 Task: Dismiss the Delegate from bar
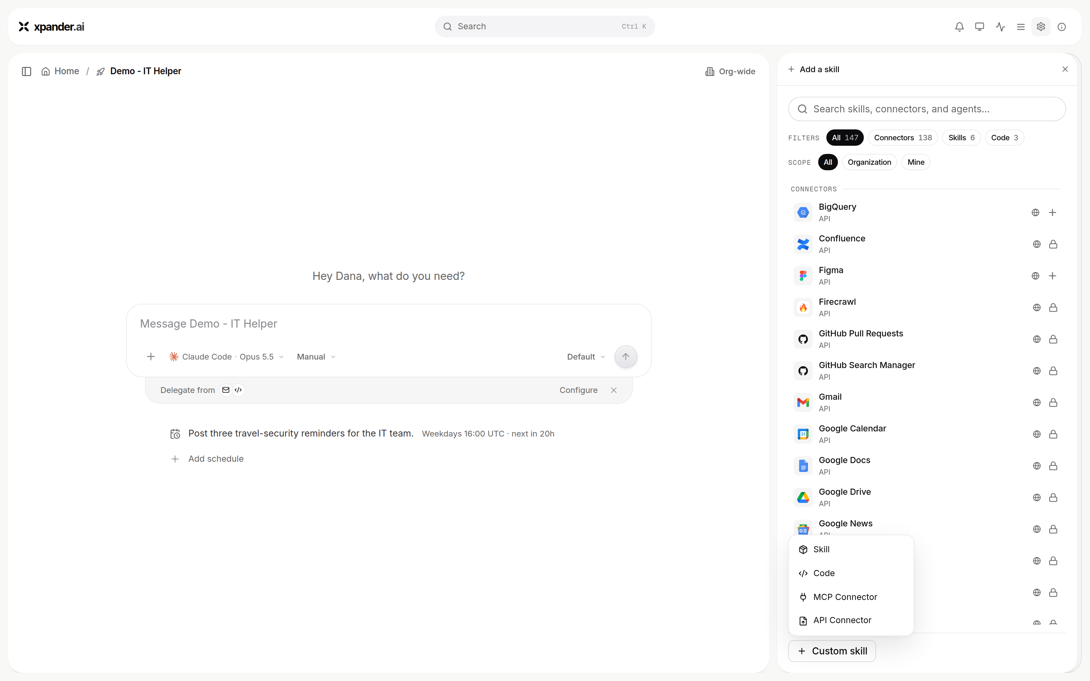click(614, 390)
